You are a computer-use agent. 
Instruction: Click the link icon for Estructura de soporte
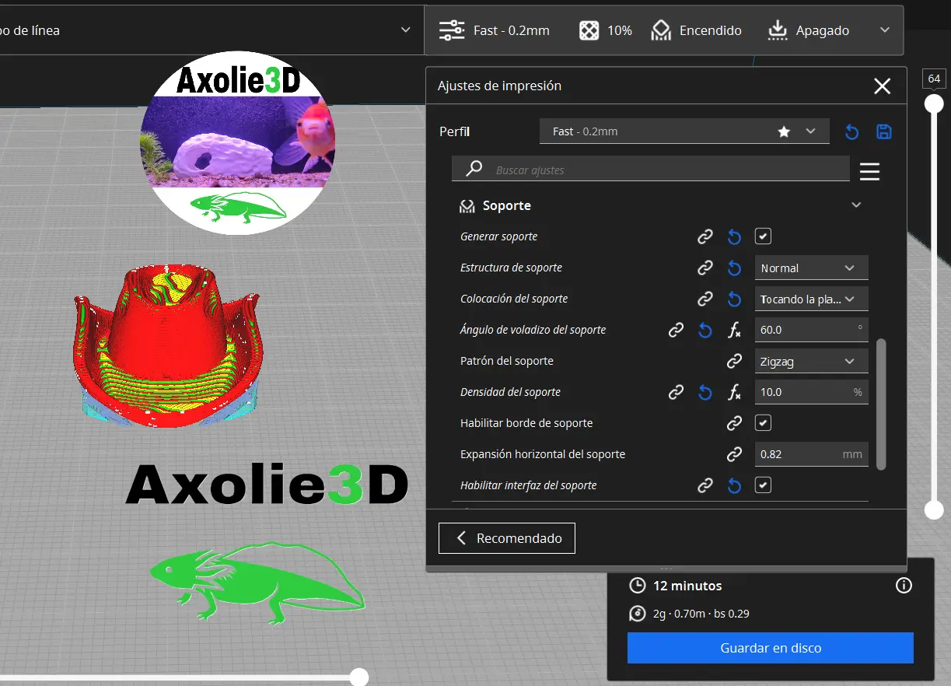click(705, 268)
